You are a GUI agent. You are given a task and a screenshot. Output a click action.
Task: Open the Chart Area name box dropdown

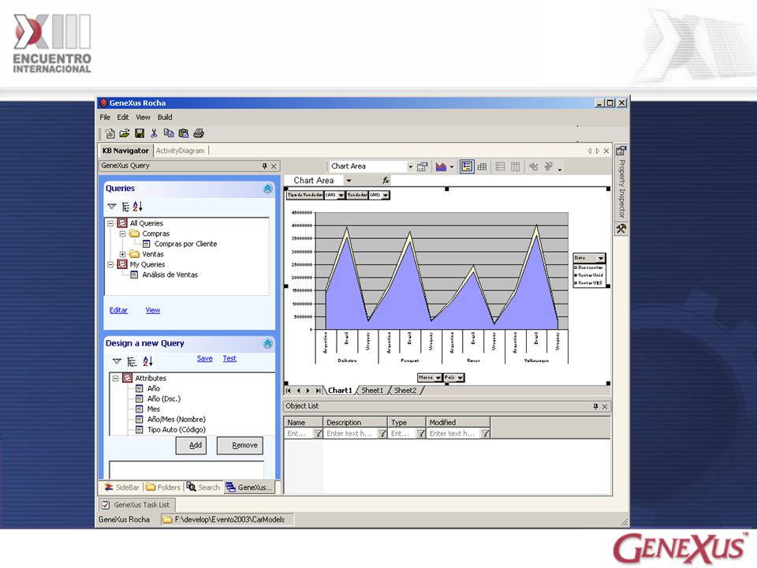349,181
